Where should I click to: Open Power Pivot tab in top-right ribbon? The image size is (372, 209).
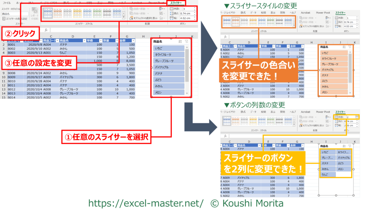point(322,13)
